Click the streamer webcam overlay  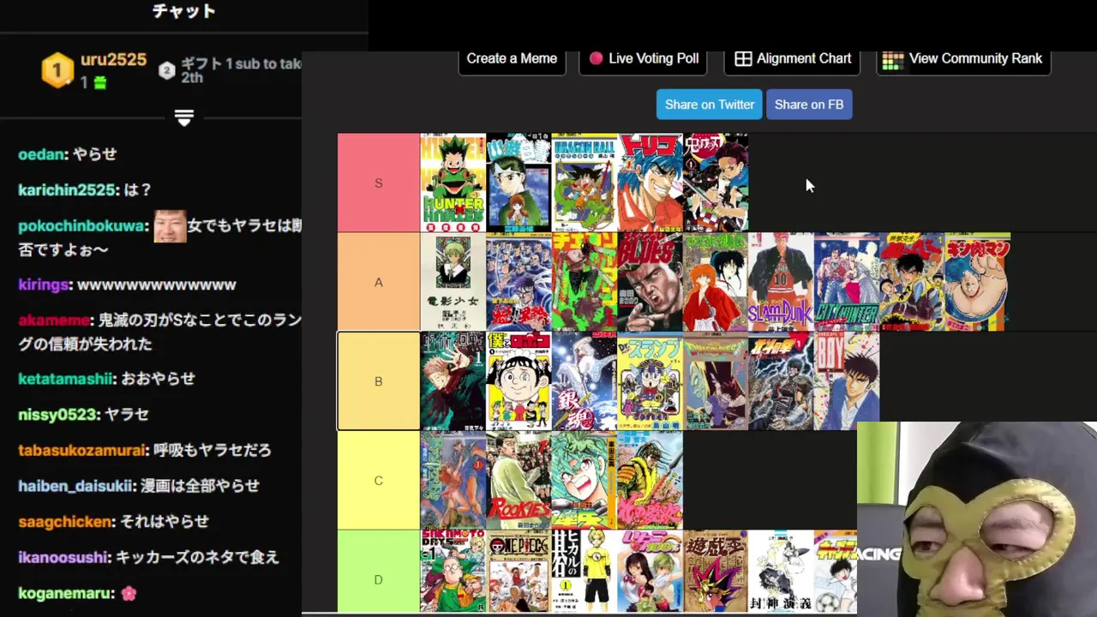coord(977,519)
